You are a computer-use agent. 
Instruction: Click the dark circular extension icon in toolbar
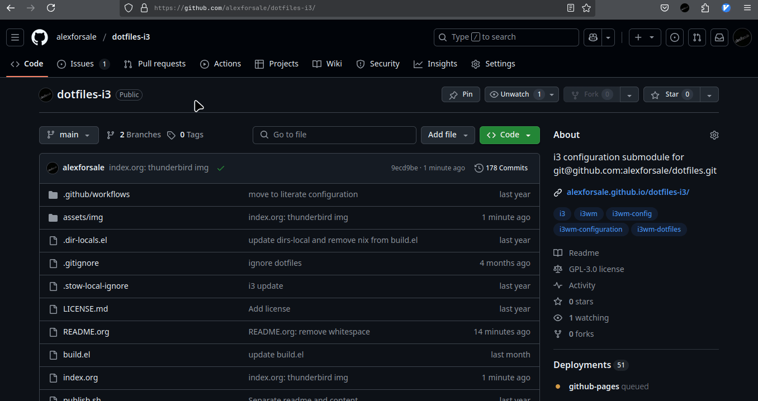tap(685, 8)
